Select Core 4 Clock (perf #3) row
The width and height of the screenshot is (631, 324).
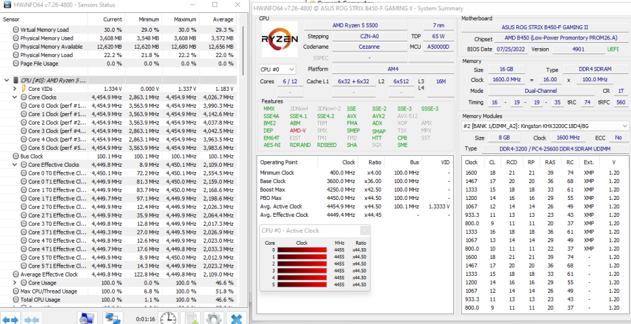pos(119,140)
